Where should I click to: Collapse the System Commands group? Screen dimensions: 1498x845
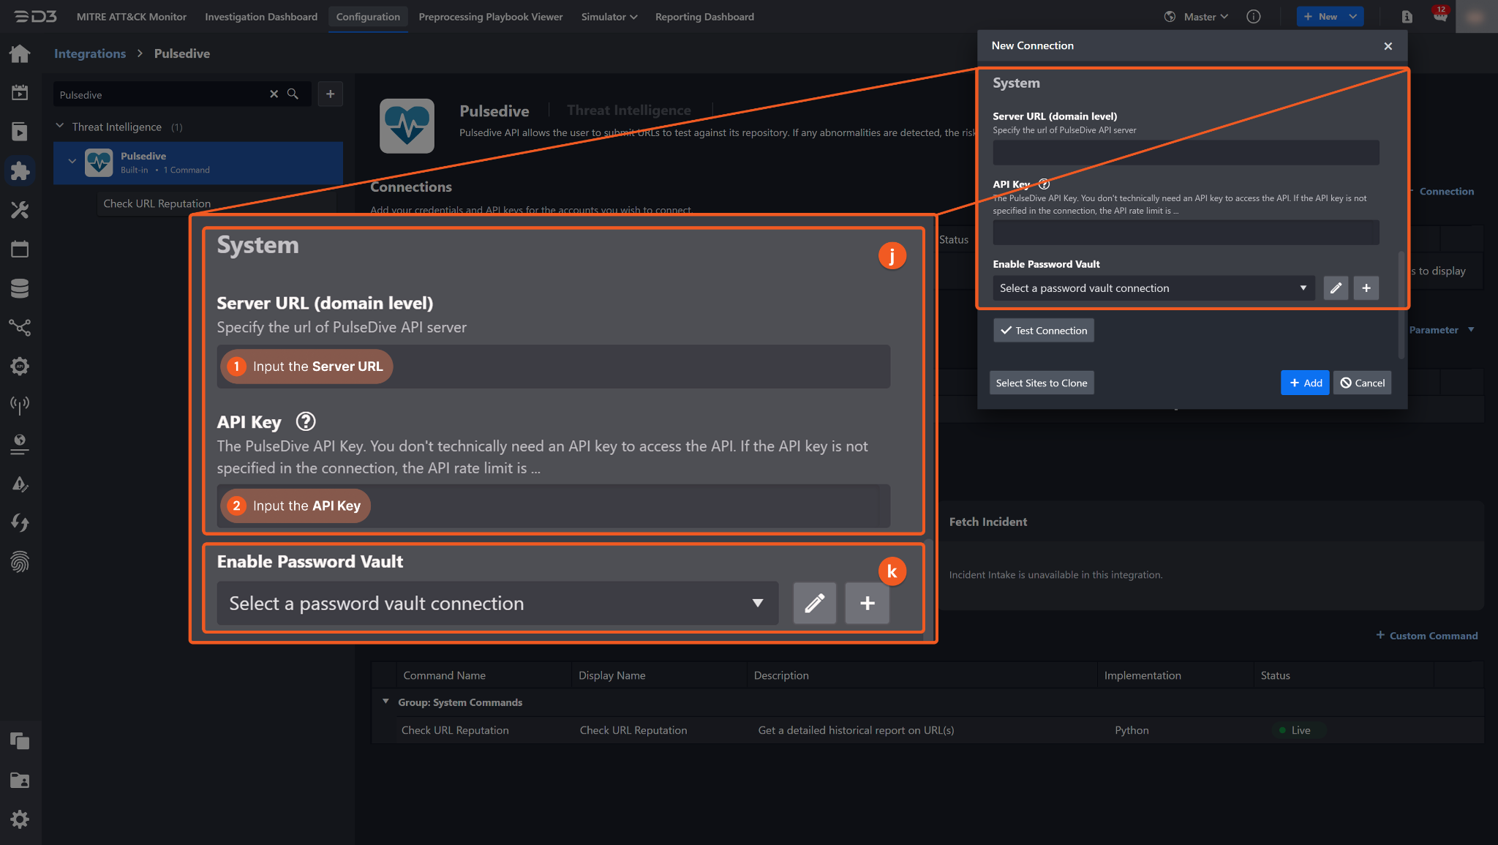coord(385,702)
